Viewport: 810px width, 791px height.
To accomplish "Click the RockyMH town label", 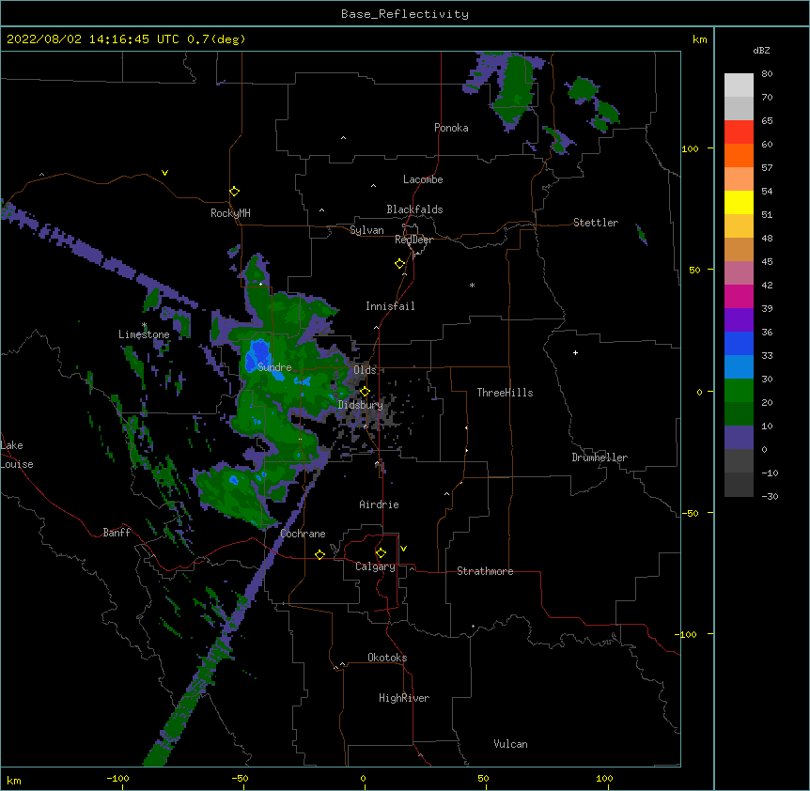I will (x=230, y=213).
